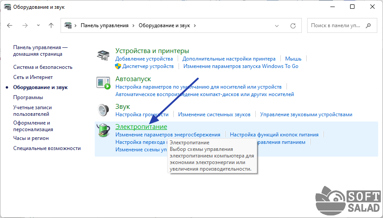Click Изменение схемы link under Электропитание
This screenshot has height=218, width=383.
[141, 150]
